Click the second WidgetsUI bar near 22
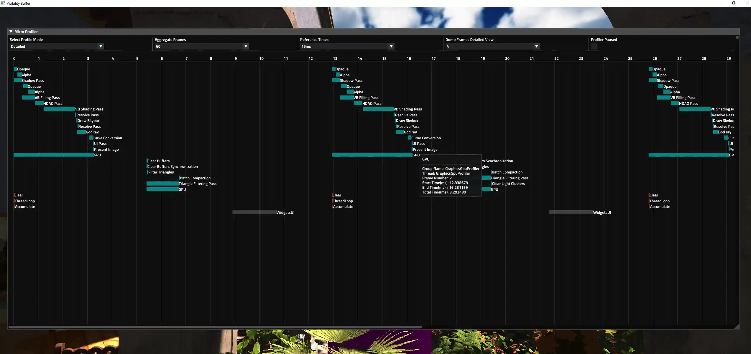Screen dimensions: 751x354 571,212
